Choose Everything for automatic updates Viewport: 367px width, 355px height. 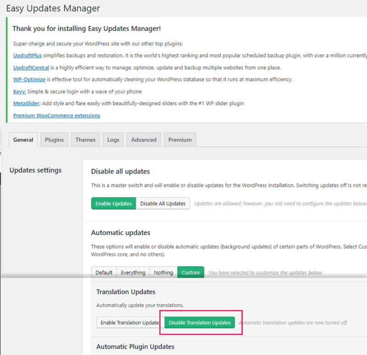tap(133, 273)
